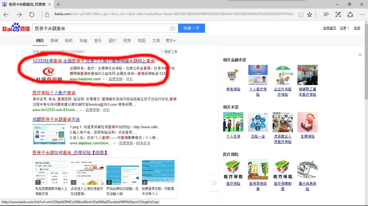The image size is (368, 206).
Task: Switch to the 知道 tab
Action: tap(83, 41)
